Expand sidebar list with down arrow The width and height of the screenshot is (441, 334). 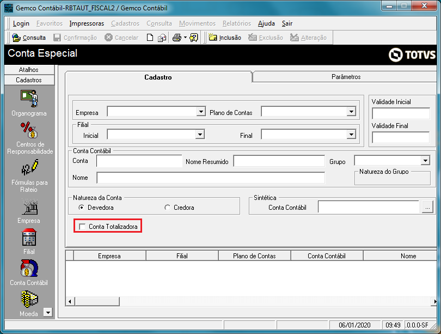coord(48,312)
